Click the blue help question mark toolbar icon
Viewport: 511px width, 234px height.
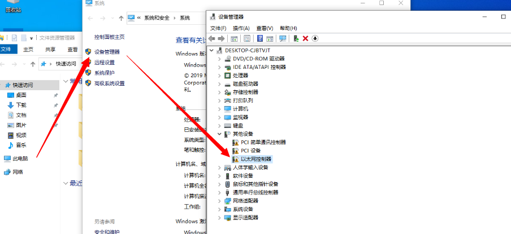coord(260,38)
